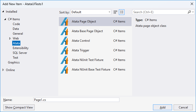Expand the Web tree node
Screen dimensions: 196x112
10,38
